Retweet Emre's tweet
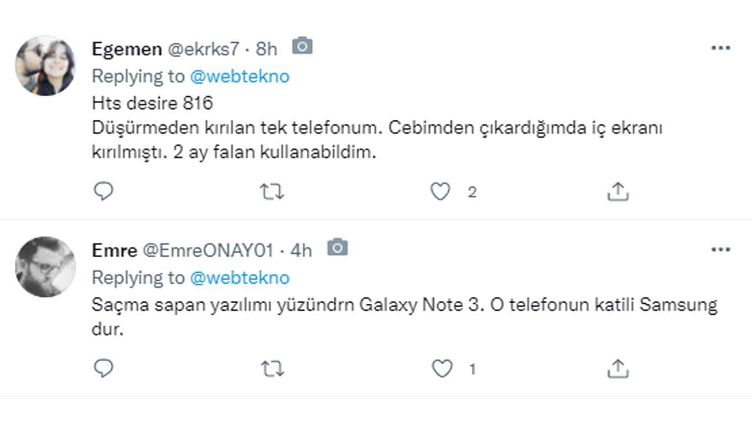Screen dimensions: 752x423 point(271,369)
